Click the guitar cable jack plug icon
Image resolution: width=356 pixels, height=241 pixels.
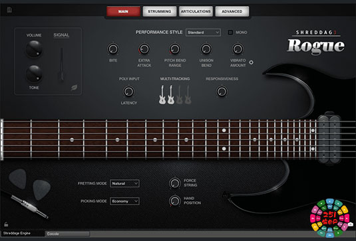[x=29, y=206]
